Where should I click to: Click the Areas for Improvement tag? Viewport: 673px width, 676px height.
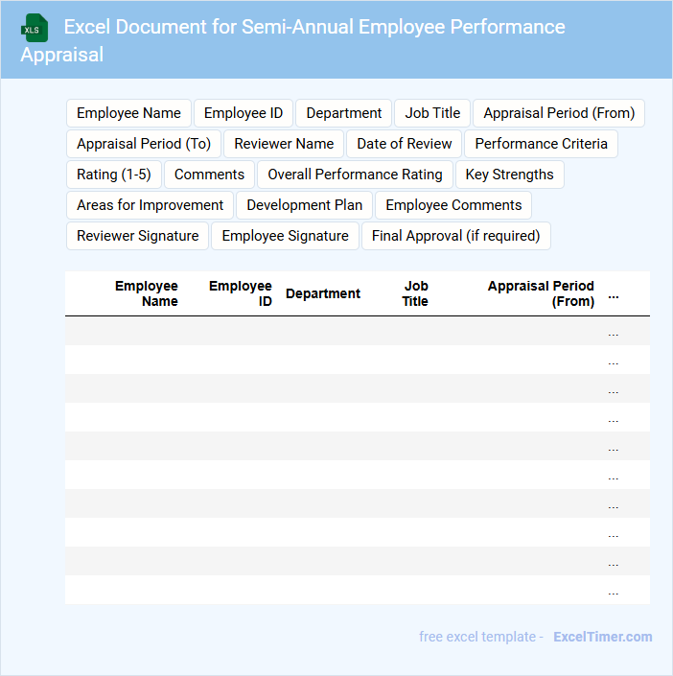tap(150, 205)
